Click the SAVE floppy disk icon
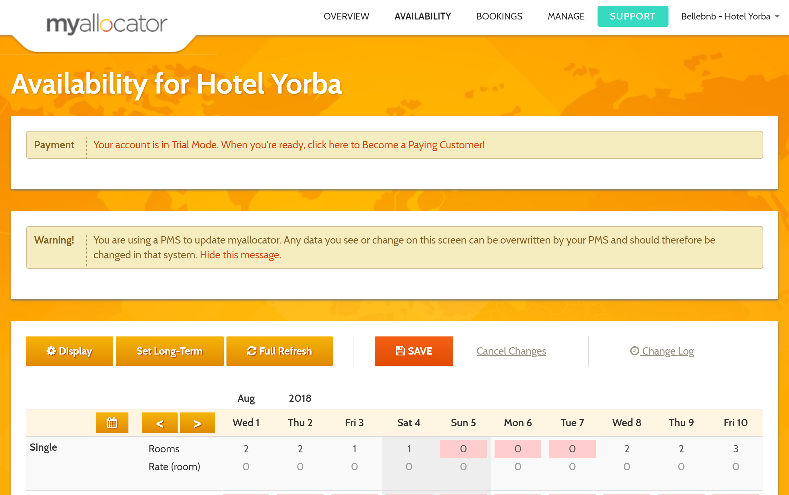Image resolution: width=789 pixels, height=495 pixels. 400,351
